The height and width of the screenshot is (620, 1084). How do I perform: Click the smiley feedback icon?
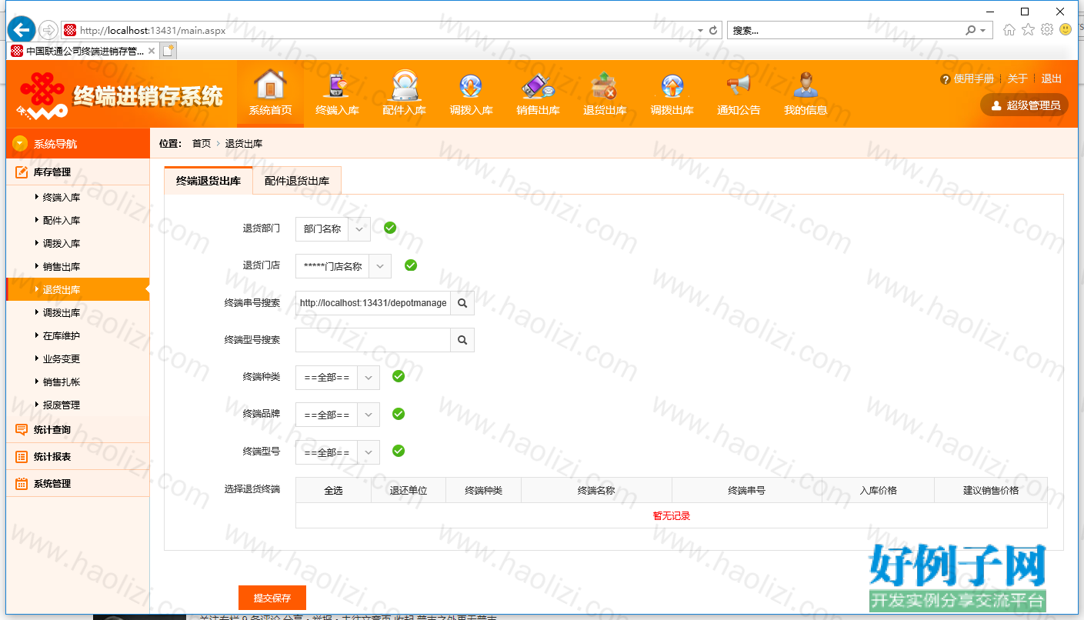point(1066,29)
